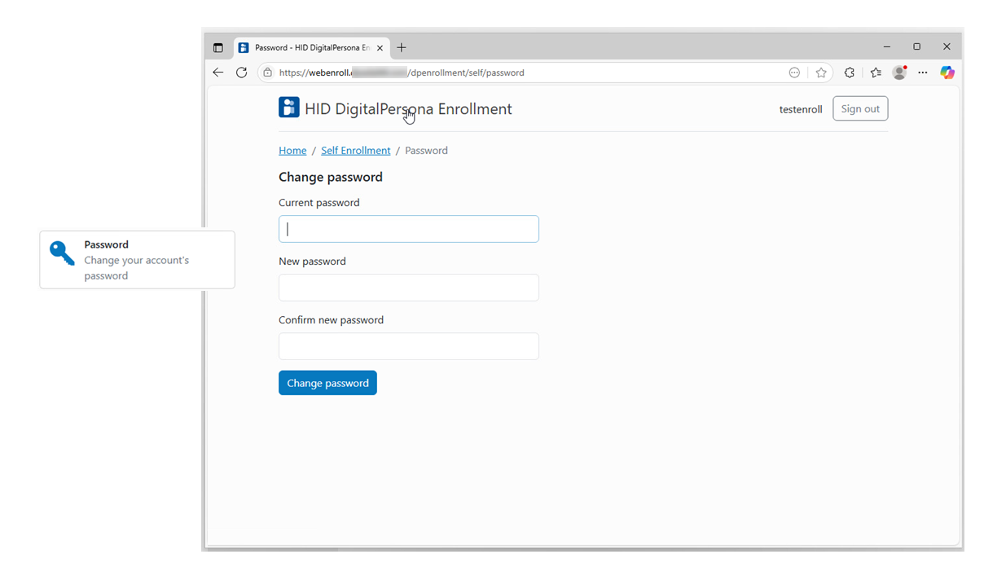
Task: Click the tab actions menu icon
Action: pyautogui.click(x=217, y=48)
